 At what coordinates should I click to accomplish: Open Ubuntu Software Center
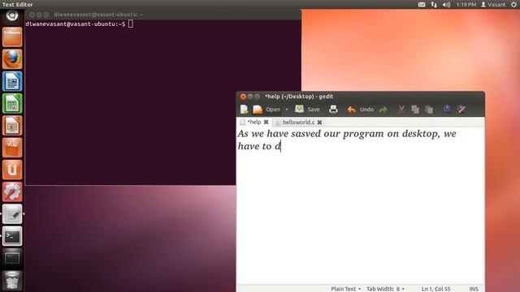[12, 148]
